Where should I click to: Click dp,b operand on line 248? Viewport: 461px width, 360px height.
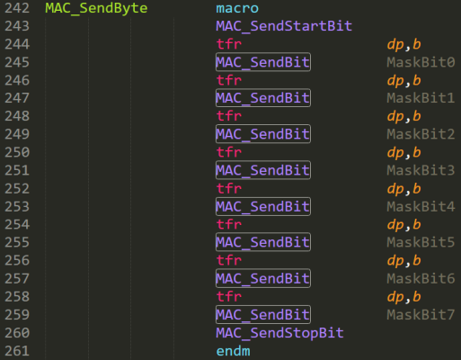click(x=403, y=117)
